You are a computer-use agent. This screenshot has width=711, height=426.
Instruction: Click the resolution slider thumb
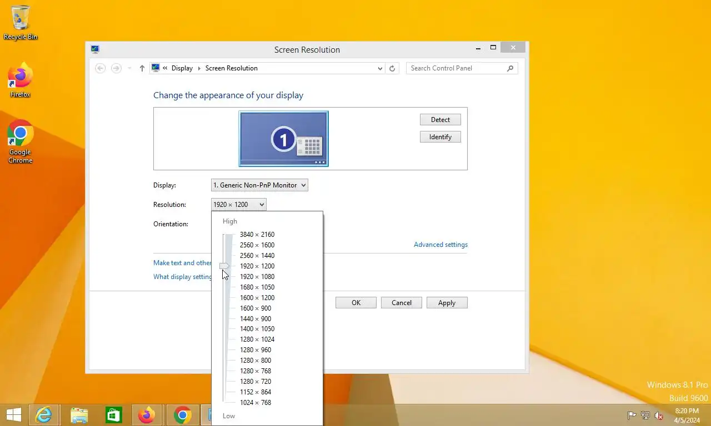[224, 266]
